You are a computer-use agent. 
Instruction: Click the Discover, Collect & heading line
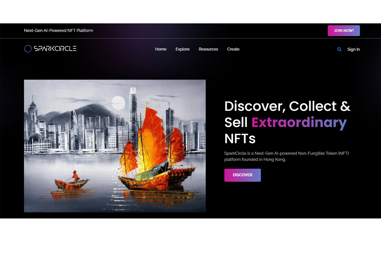pos(287,106)
